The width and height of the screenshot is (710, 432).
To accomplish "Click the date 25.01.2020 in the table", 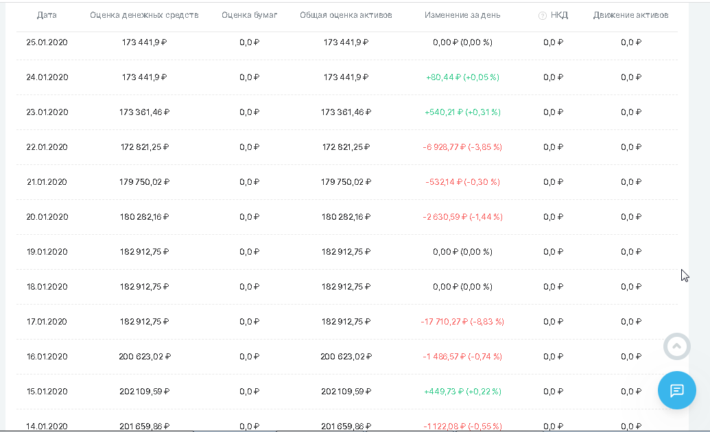I will click(47, 42).
